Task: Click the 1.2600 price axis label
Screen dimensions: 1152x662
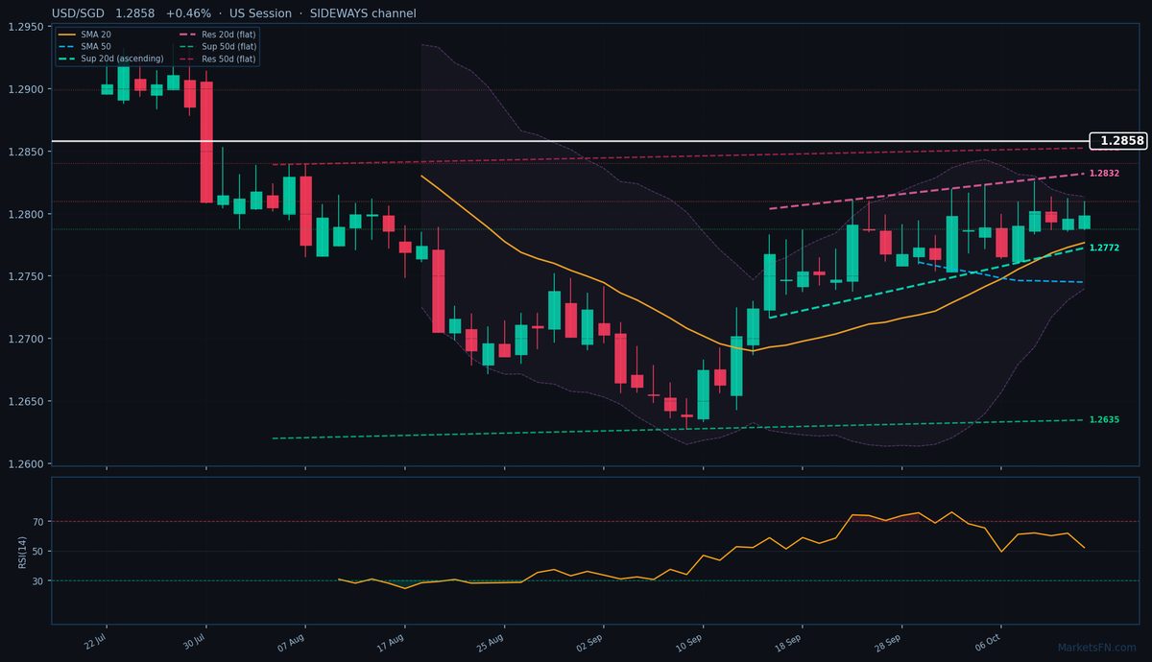Action: [26, 464]
